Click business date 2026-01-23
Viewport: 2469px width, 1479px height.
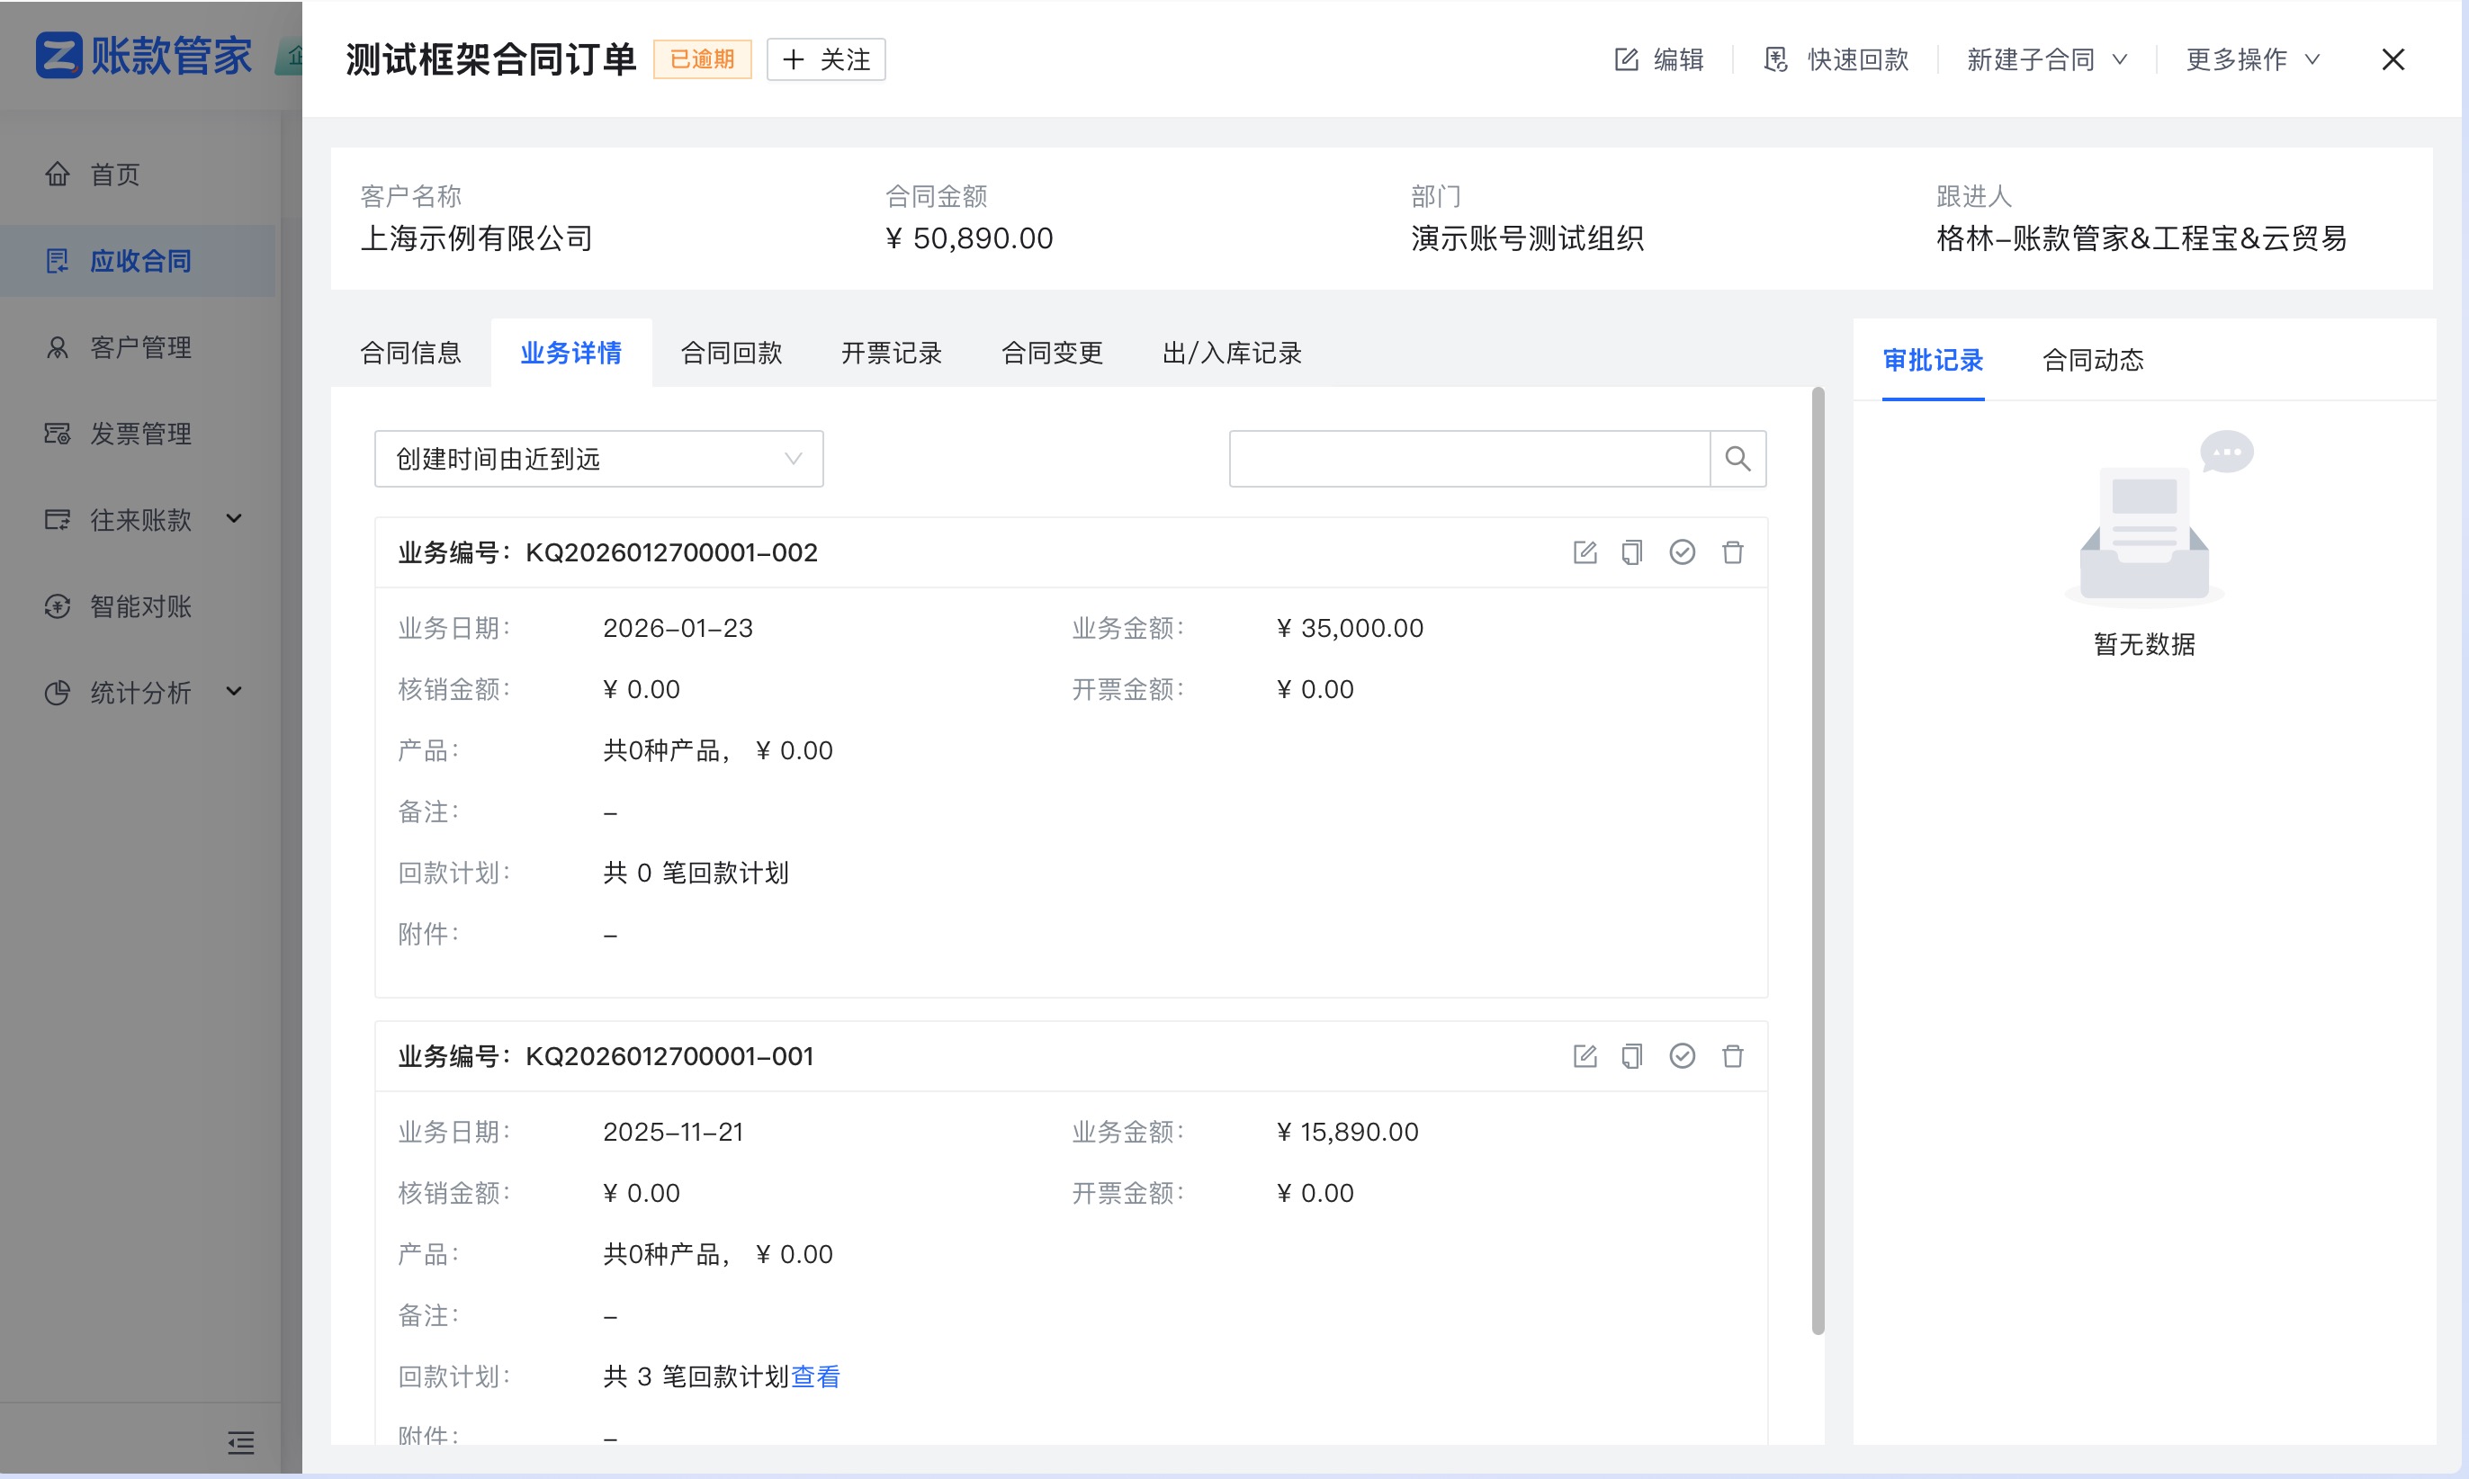click(678, 629)
